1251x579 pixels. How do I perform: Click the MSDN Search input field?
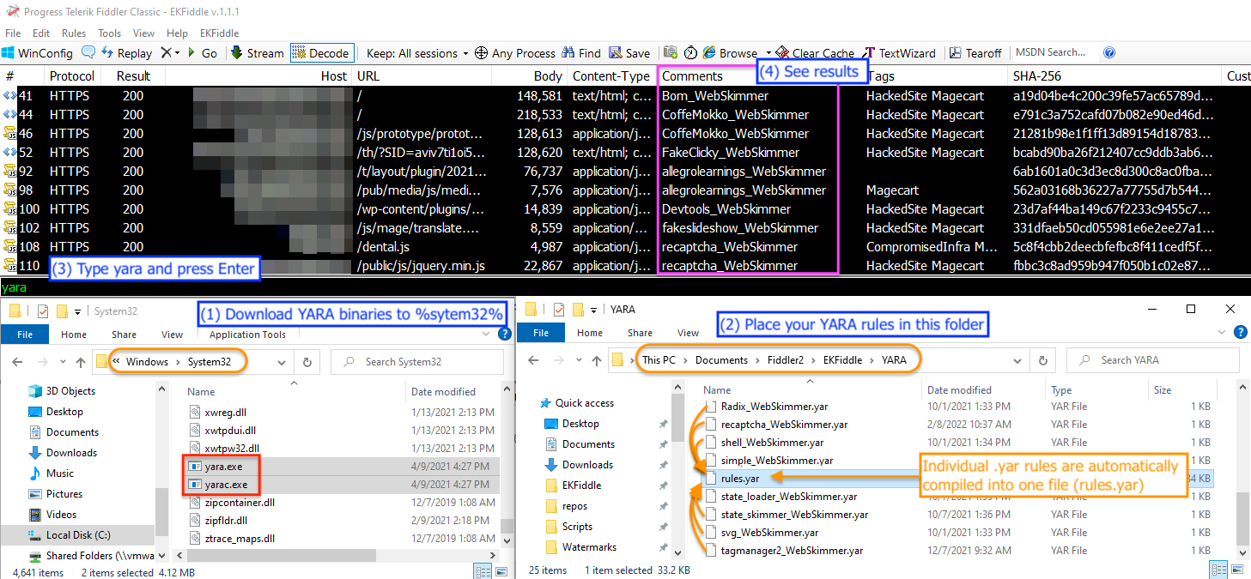[x=1055, y=53]
